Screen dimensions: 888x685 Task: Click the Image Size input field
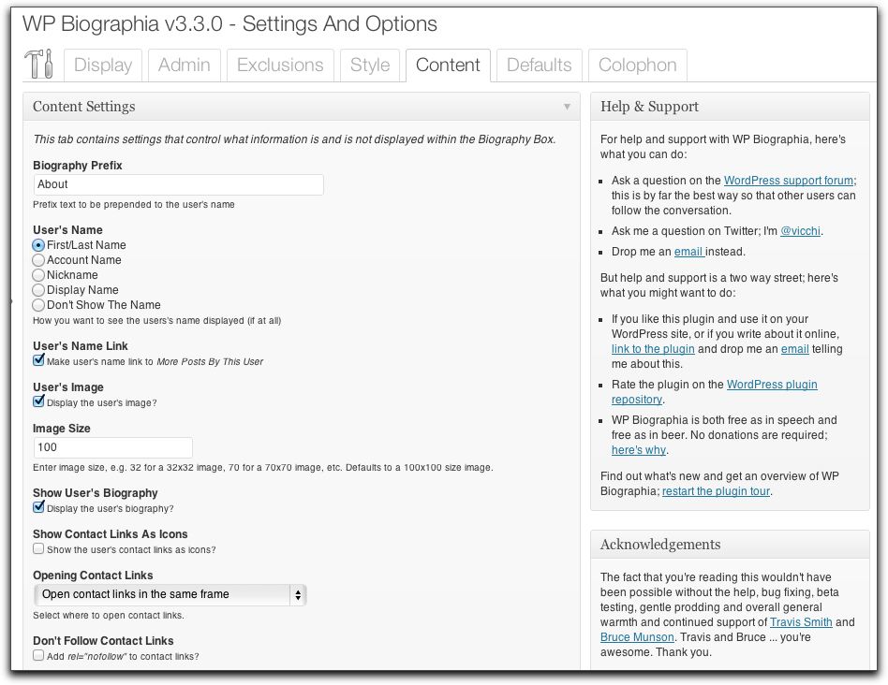click(x=112, y=447)
